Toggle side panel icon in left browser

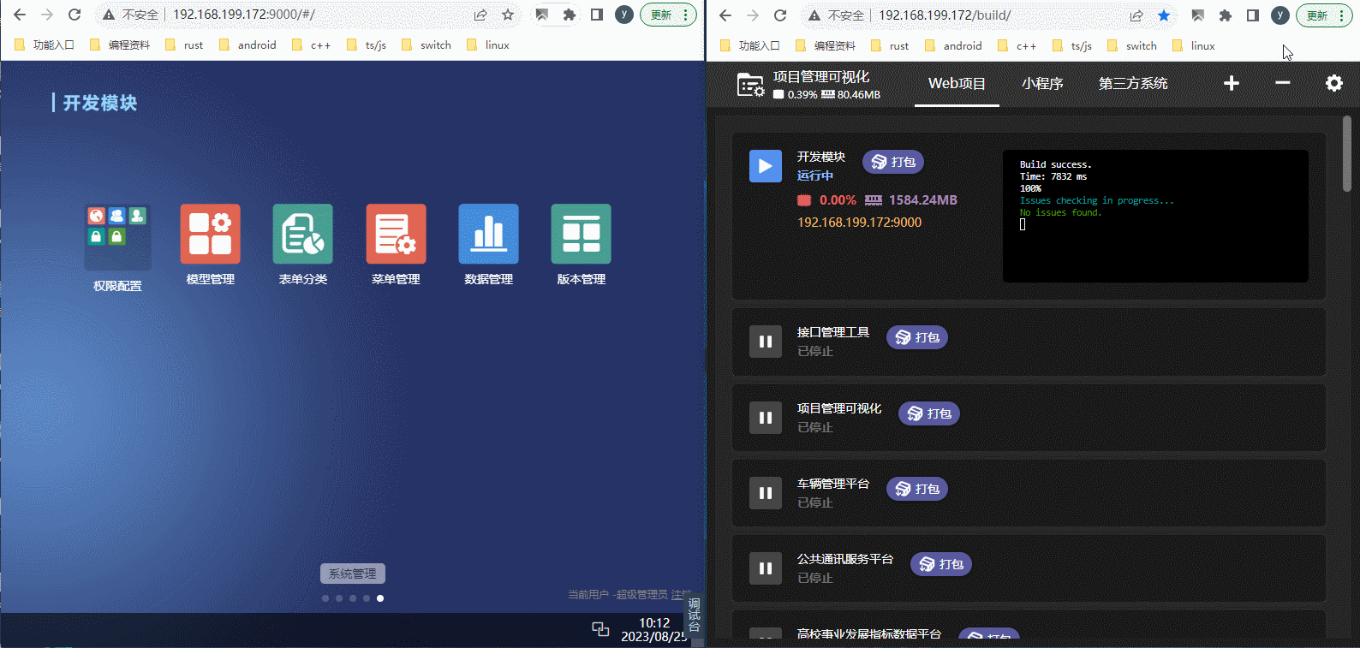(x=597, y=15)
